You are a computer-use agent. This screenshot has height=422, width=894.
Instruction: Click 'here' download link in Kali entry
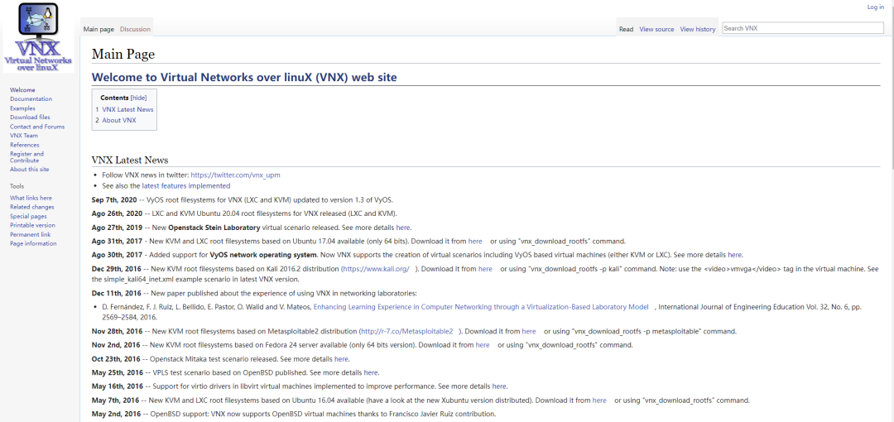(485, 269)
